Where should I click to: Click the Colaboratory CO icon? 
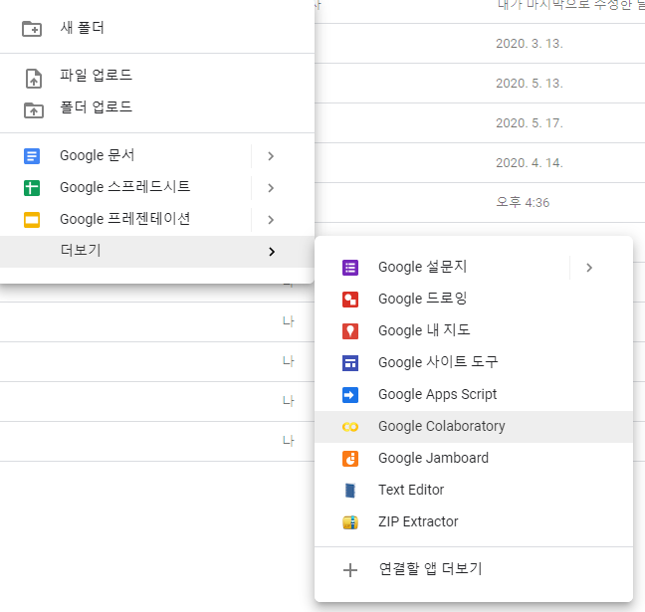click(350, 427)
